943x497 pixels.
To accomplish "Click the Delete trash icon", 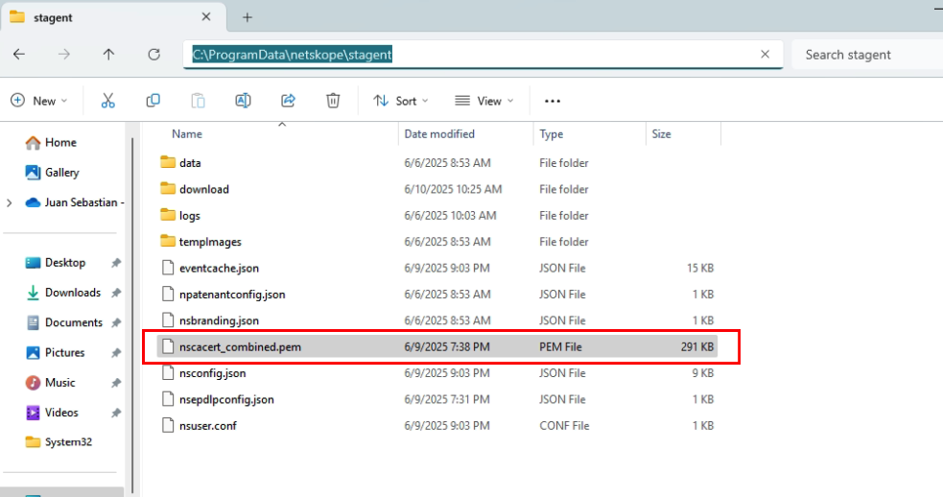I will (333, 101).
